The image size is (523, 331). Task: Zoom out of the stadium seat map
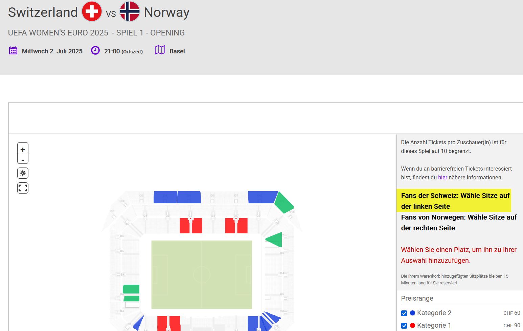coord(23,159)
